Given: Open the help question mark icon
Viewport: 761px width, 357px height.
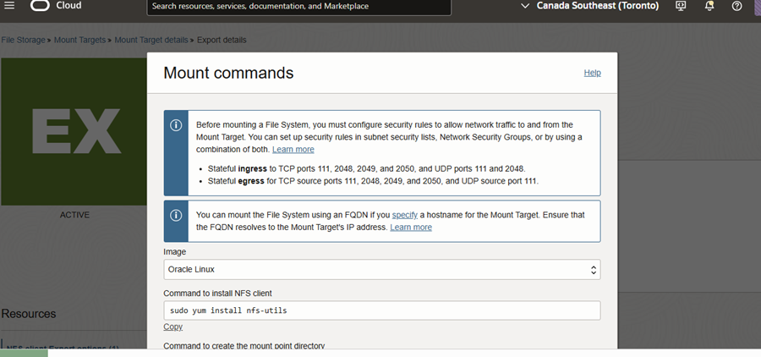Looking at the screenshot, I should click(737, 6).
